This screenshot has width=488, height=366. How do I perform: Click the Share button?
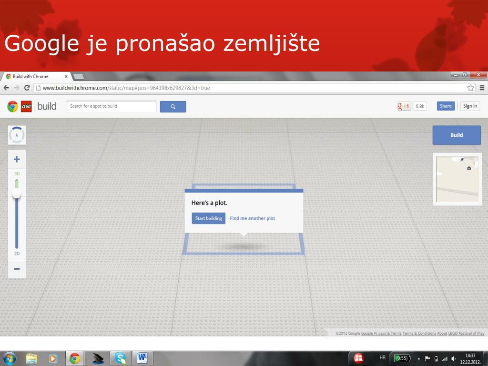pos(446,106)
